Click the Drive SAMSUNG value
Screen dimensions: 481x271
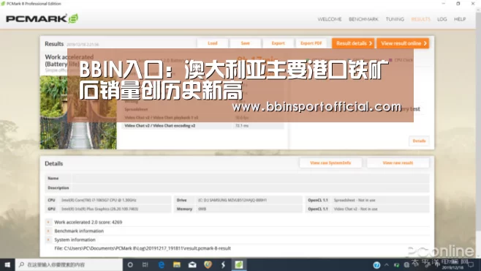tap(232, 200)
